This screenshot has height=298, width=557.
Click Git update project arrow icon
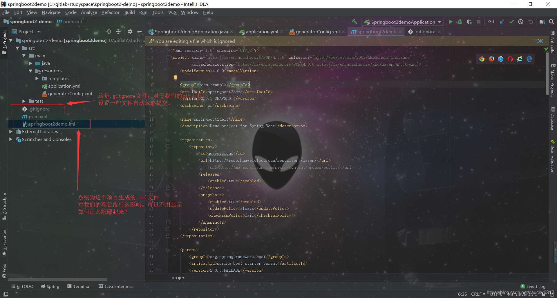click(x=502, y=22)
